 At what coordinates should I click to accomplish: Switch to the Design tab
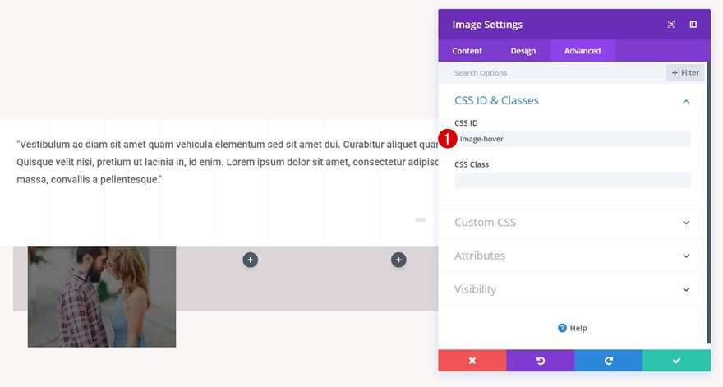coord(523,51)
